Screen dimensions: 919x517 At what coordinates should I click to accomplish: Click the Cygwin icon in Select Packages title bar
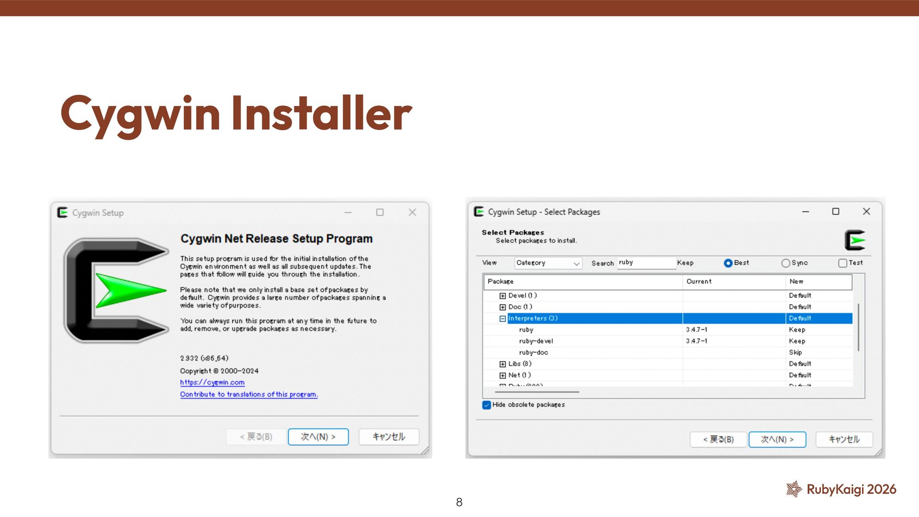[x=479, y=212]
